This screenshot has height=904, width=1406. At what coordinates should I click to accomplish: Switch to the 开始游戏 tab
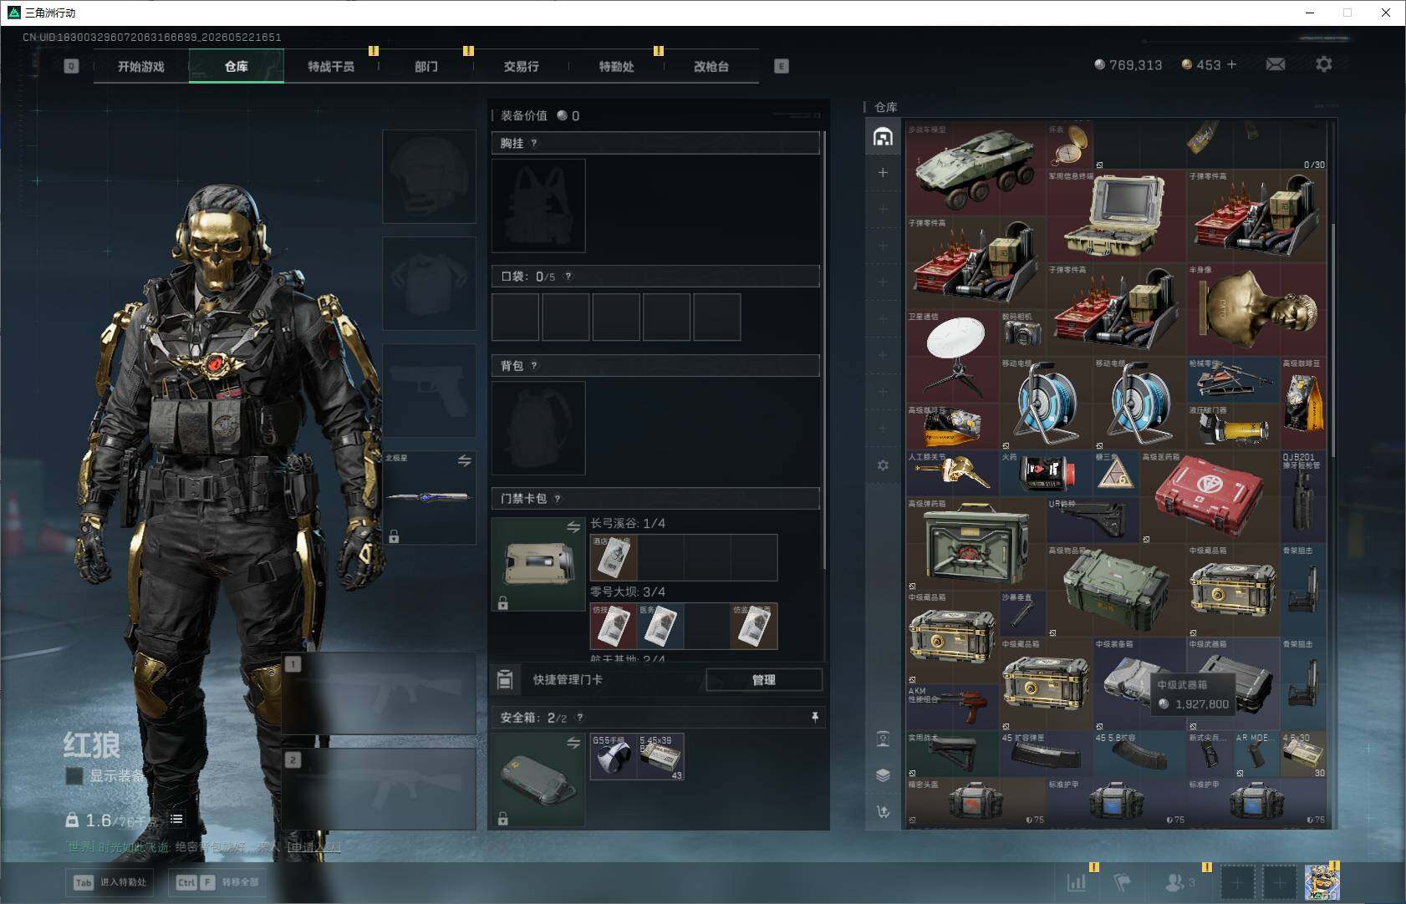[x=141, y=66]
